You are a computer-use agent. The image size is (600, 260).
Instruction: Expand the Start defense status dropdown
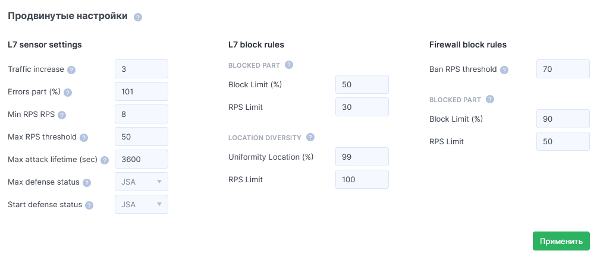click(142, 204)
